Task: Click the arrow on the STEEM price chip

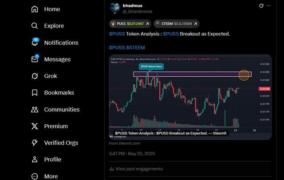Action: 195,23
